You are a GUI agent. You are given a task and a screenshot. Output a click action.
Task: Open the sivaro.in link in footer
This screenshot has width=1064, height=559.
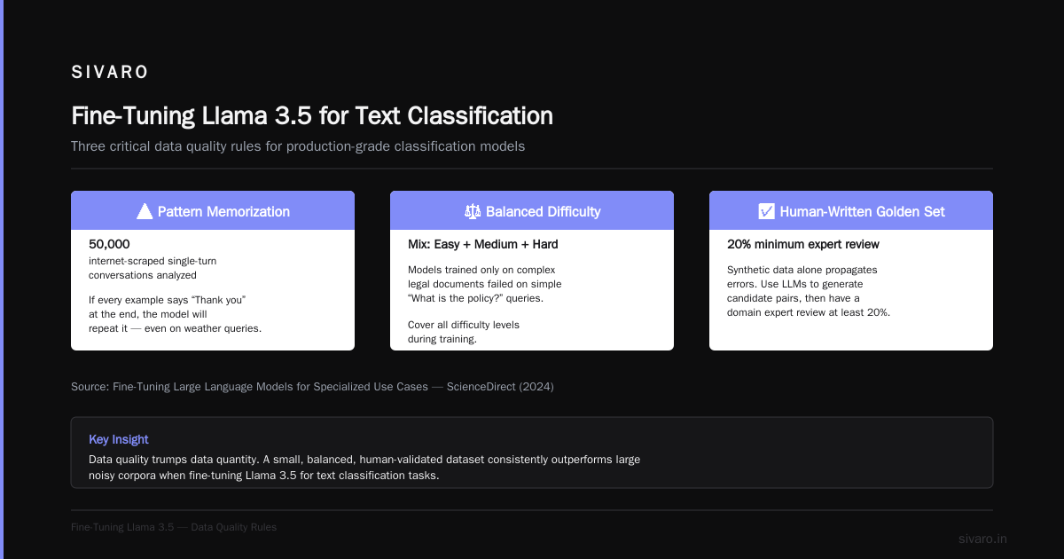point(982,539)
